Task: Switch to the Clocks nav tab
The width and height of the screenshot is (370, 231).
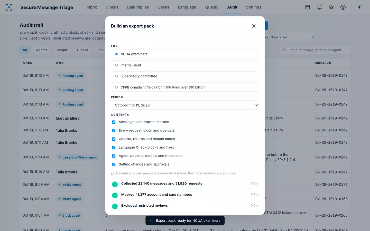Action: pyautogui.click(x=112, y=7)
